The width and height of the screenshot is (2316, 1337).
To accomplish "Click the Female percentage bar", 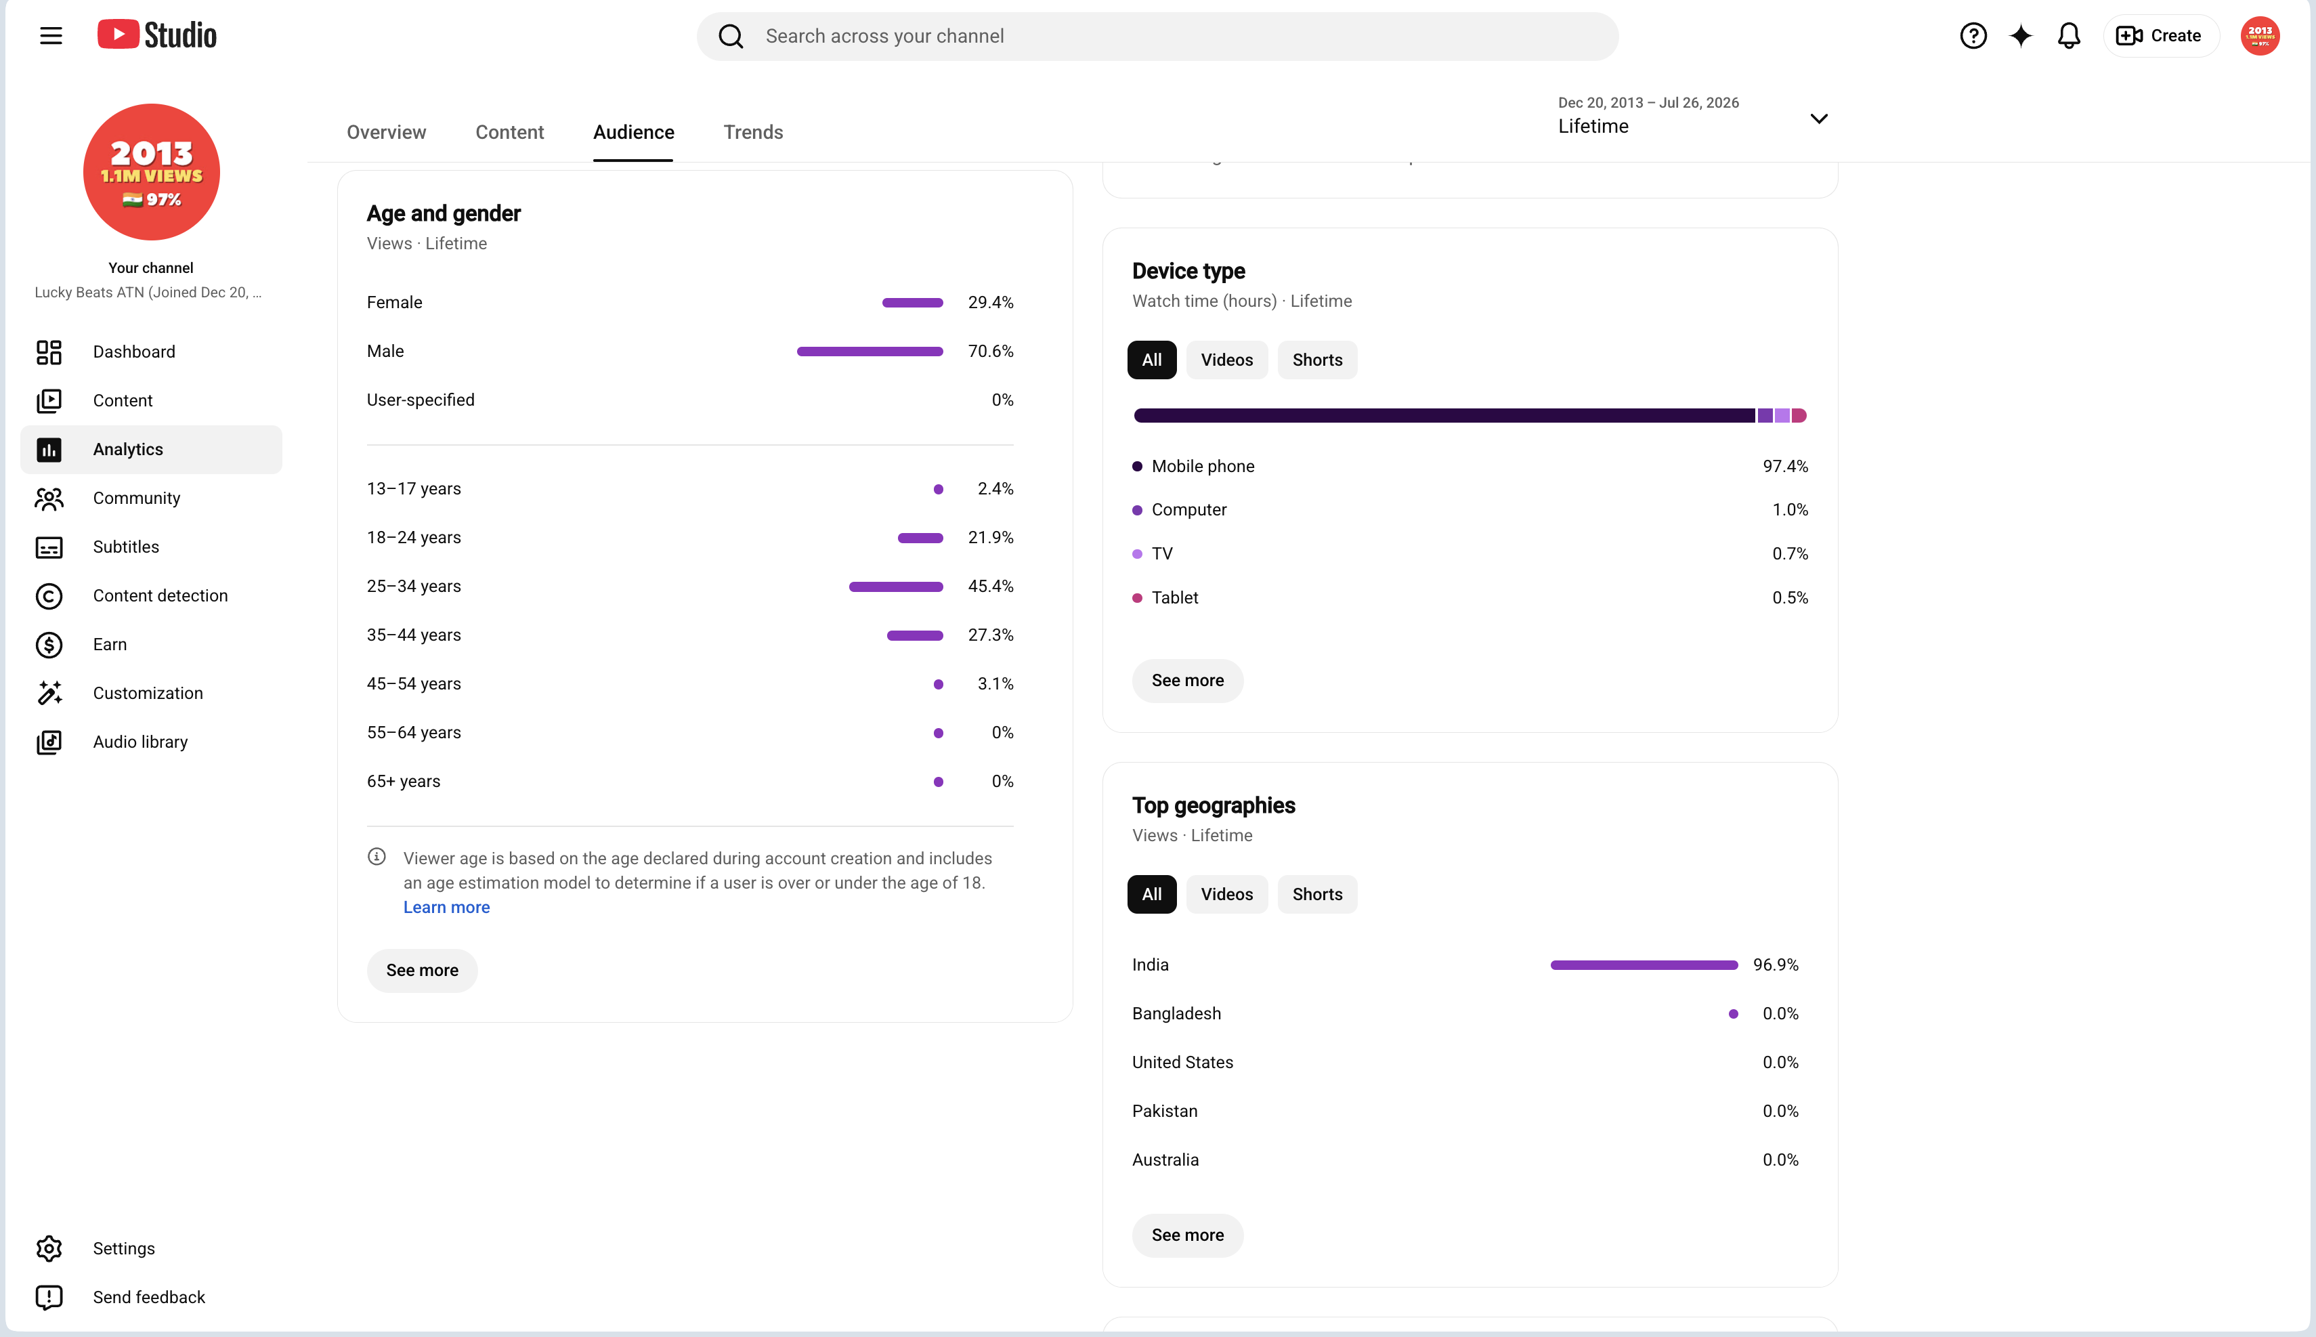I will [x=912, y=303].
